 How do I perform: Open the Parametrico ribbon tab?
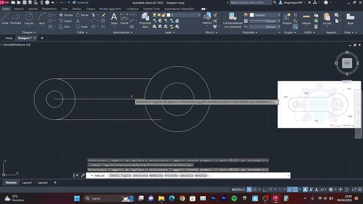[x=49, y=9]
